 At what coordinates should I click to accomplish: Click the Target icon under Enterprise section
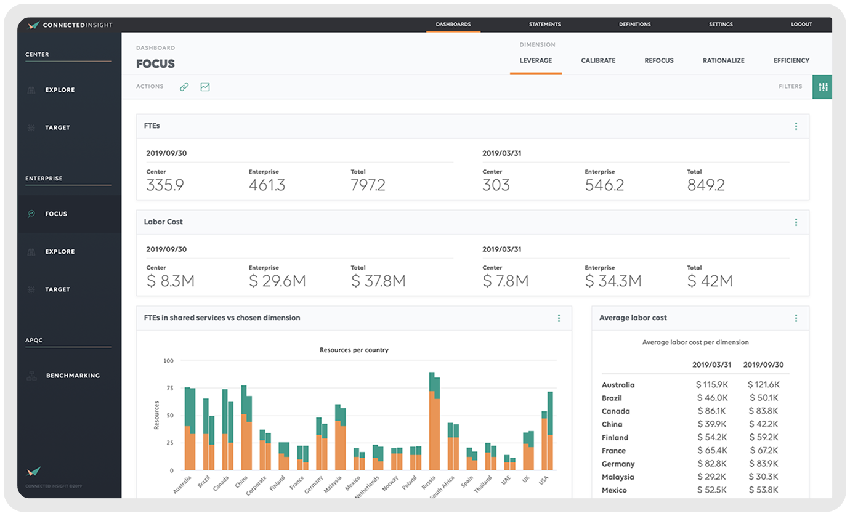31,289
